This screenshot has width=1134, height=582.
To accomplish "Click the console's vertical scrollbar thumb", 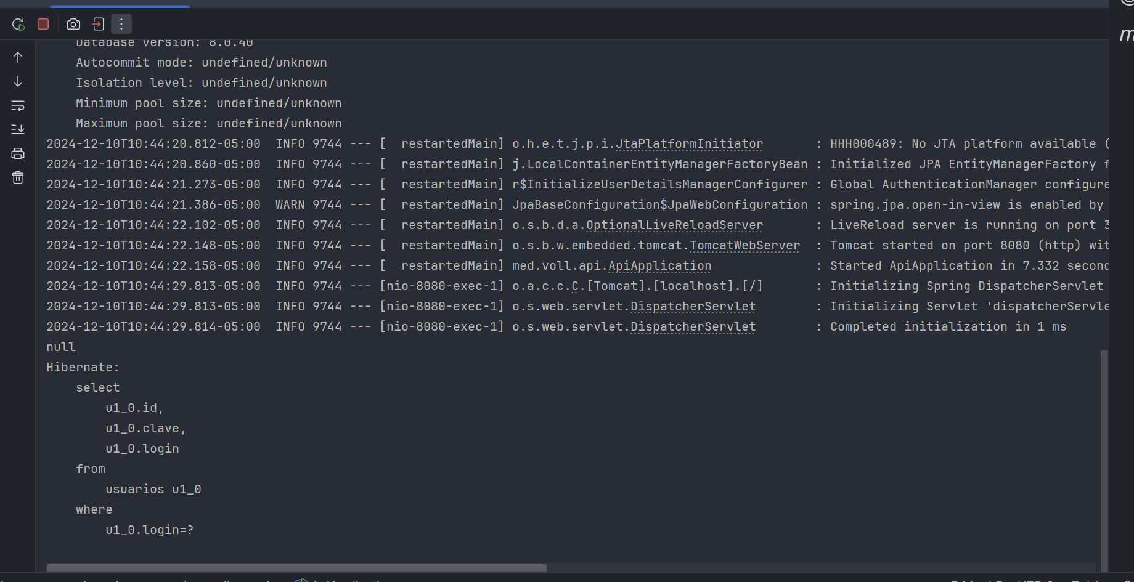I will click(1104, 460).
